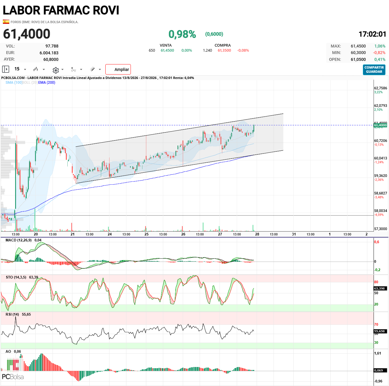The width and height of the screenshot is (389, 386).
Task: Expand the chart type dropdown arrow
Action: (x=44, y=69)
